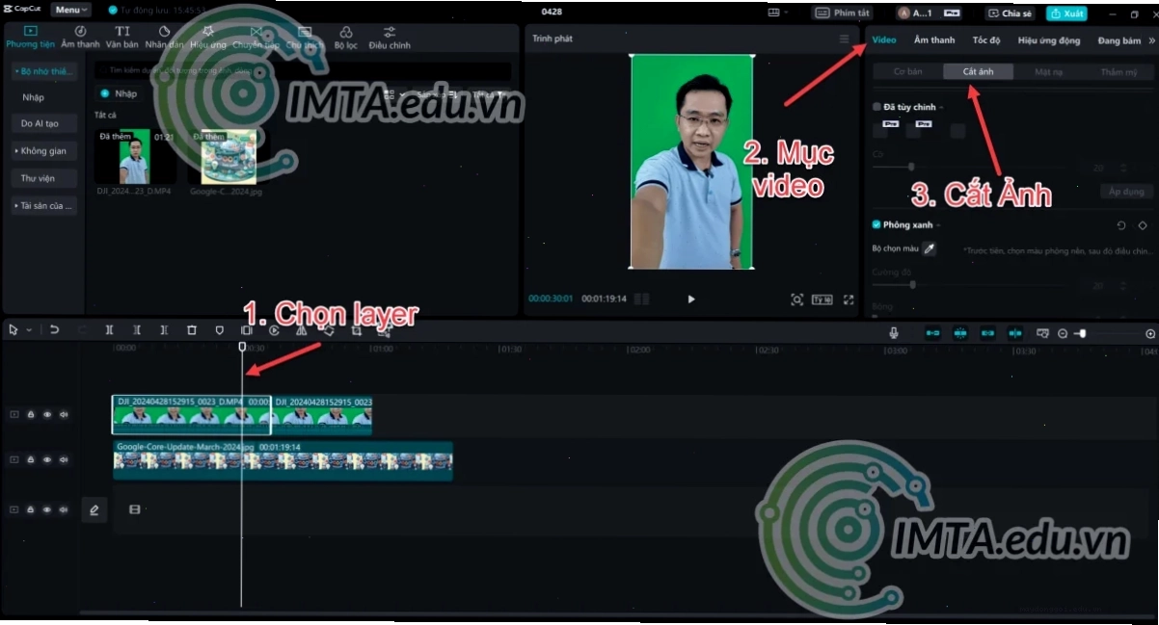Click the timeline zoom slider
Image resolution: width=1159 pixels, height=625 pixels.
pos(1106,333)
